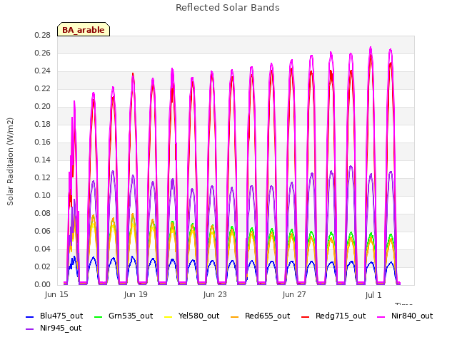Click the yellow Yel580_out legend color marker
The width and height of the screenshot is (457, 342).
click(169, 316)
